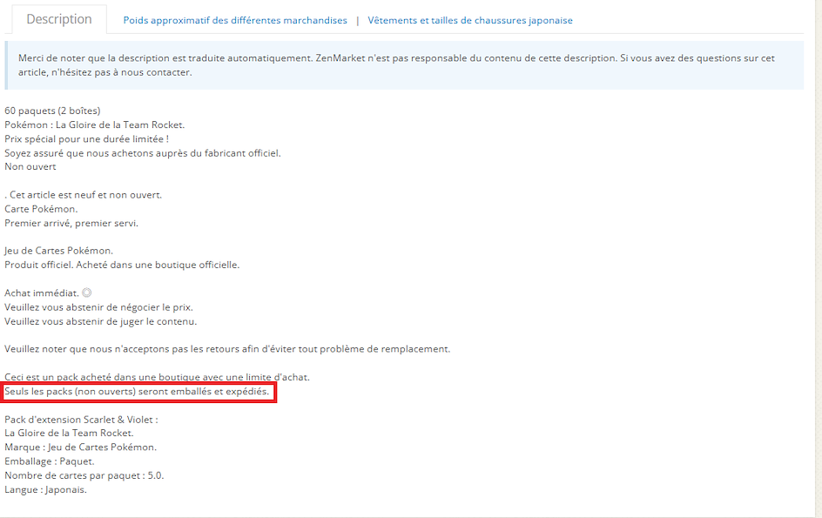Click 'Prix spécial pour une durée limitée !'
Screen dimensions: 822x518
click(x=86, y=139)
